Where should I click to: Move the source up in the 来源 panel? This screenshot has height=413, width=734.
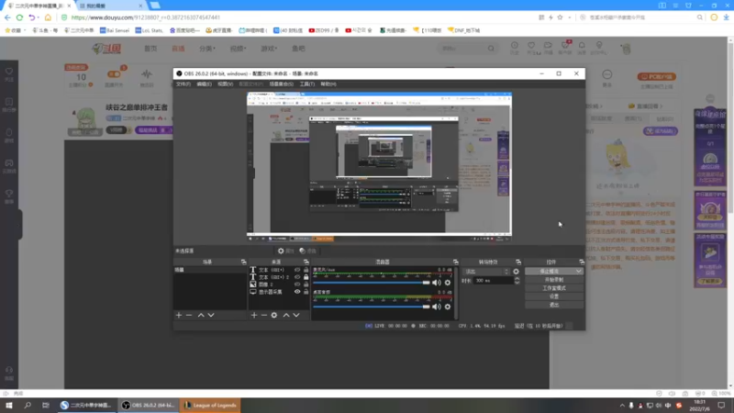pos(286,315)
